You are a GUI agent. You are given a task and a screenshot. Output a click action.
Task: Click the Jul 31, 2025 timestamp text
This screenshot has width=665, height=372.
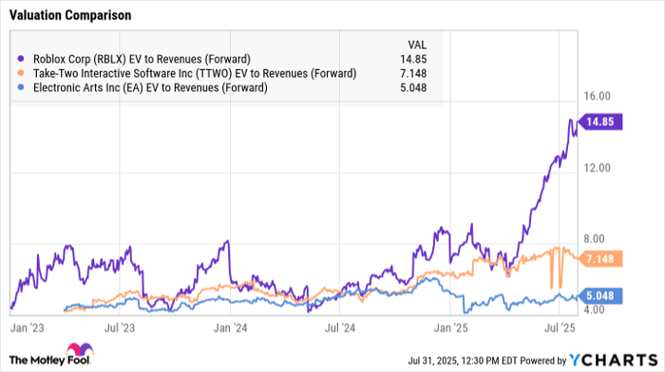pyautogui.click(x=463, y=361)
